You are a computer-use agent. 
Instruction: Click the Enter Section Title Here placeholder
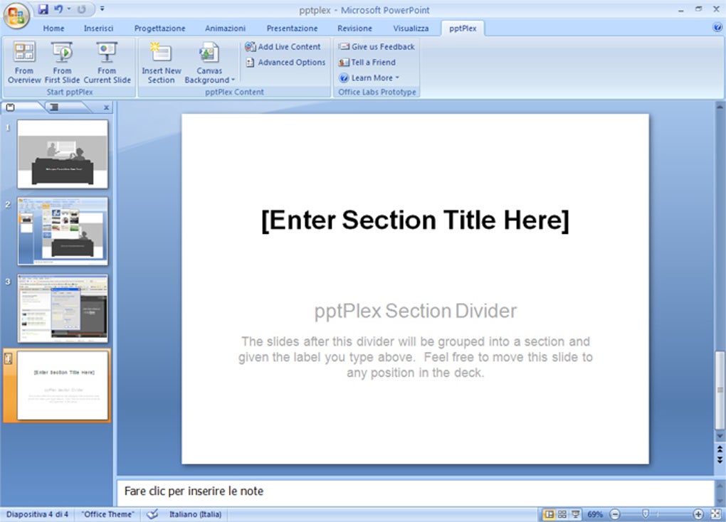coord(415,220)
